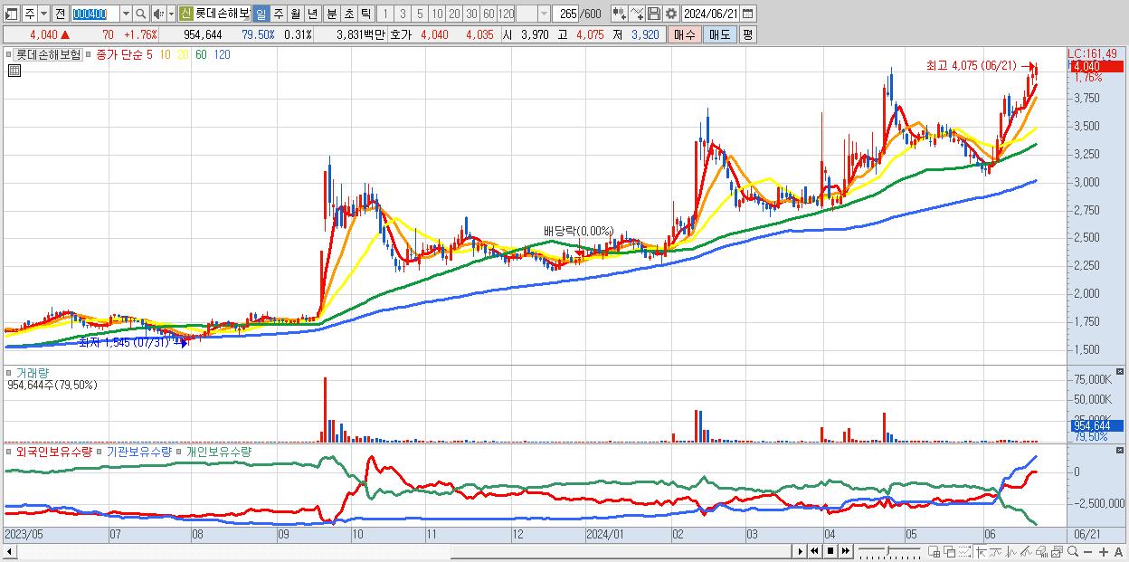
Task: Select the 주 weekly chart period
Action: 278,14
